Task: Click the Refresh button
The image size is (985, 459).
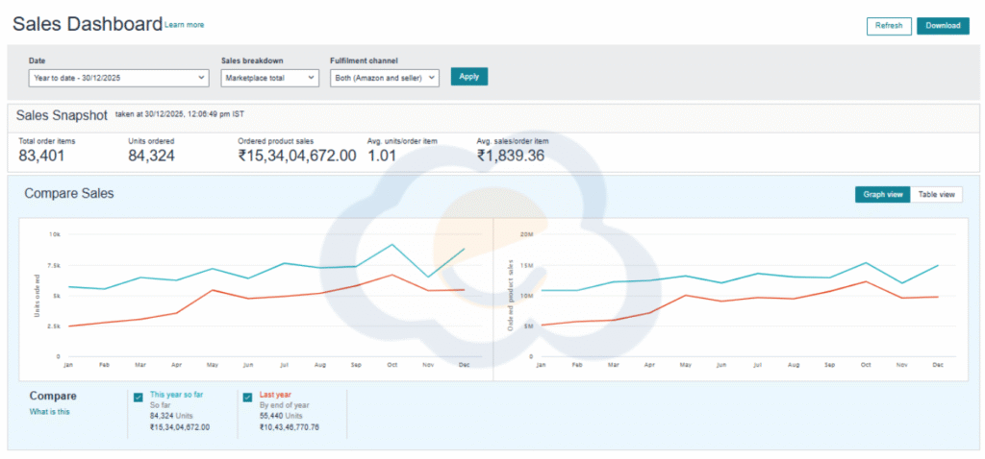Action: coord(888,26)
